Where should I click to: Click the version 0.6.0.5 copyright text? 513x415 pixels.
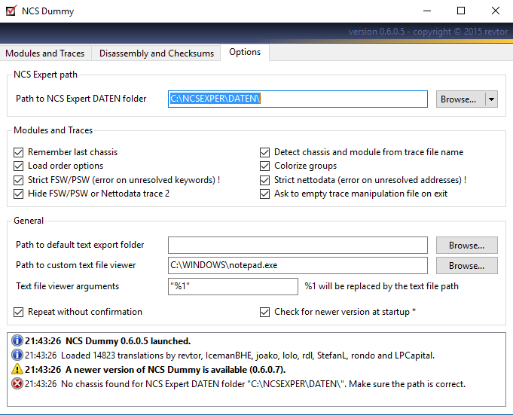click(428, 32)
